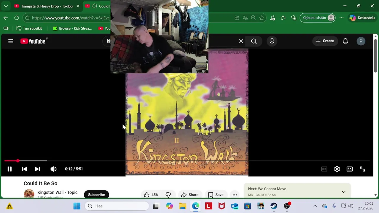The image size is (379, 213).
Task: Zoom out with address bar magnifier
Action: tap(253, 18)
